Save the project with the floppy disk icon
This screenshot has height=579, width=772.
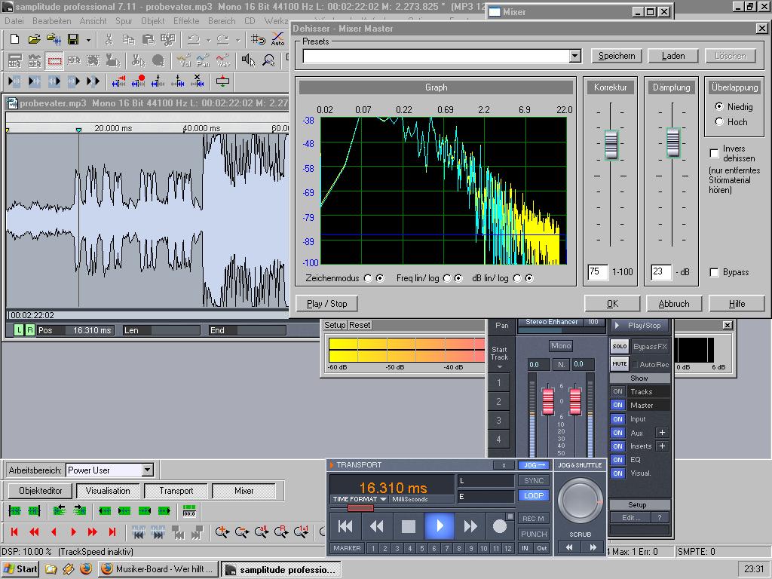click(x=73, y=39)
